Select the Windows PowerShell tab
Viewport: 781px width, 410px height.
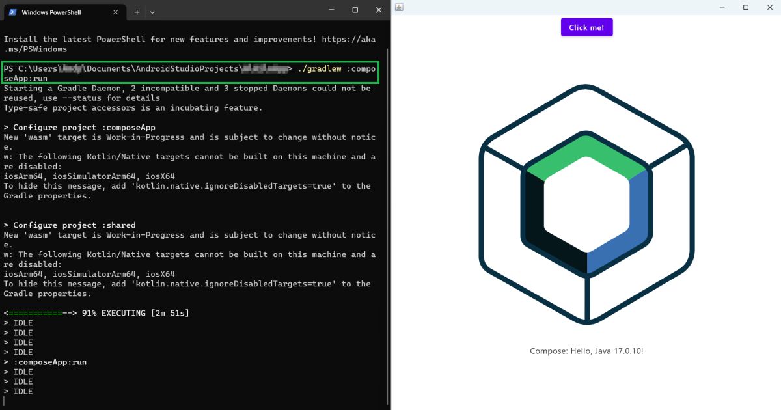tap(65, 12)
